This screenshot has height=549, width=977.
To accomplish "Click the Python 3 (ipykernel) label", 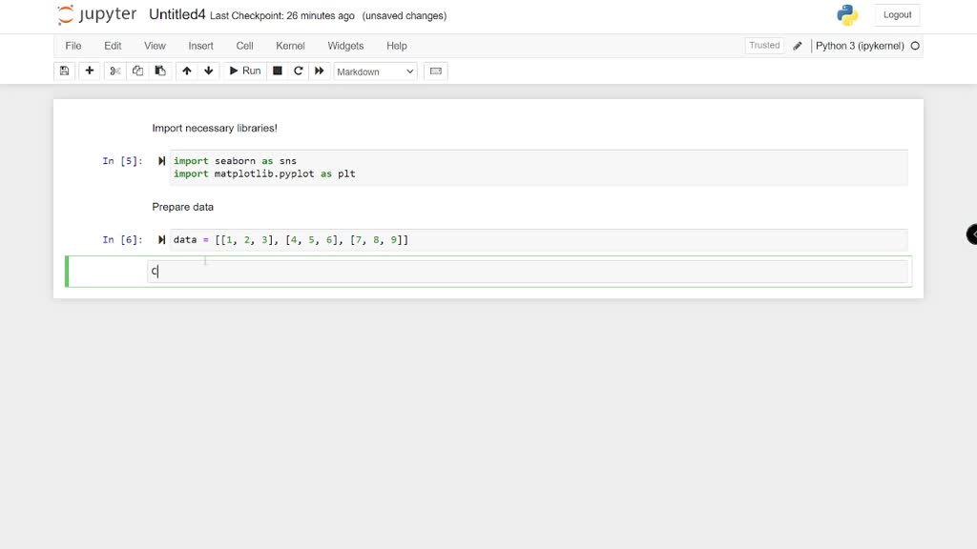I will tap(860, 46).
